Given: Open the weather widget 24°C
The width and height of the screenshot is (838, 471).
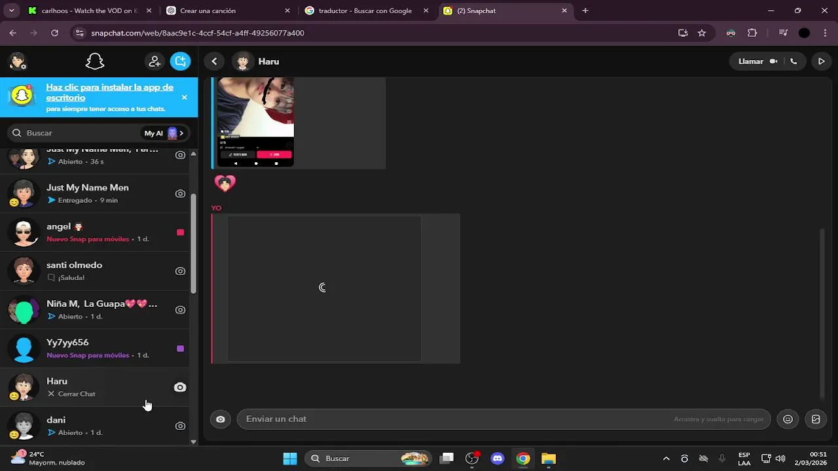Looking at the screenshot, I should [49, 458].
